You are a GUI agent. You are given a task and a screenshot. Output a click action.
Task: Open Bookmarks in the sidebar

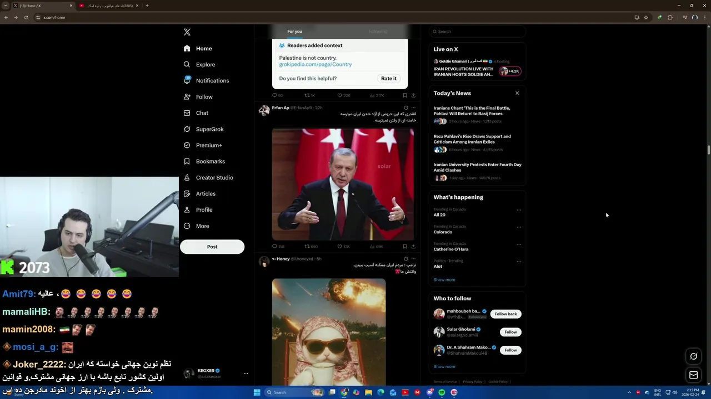tap(204, 161)
